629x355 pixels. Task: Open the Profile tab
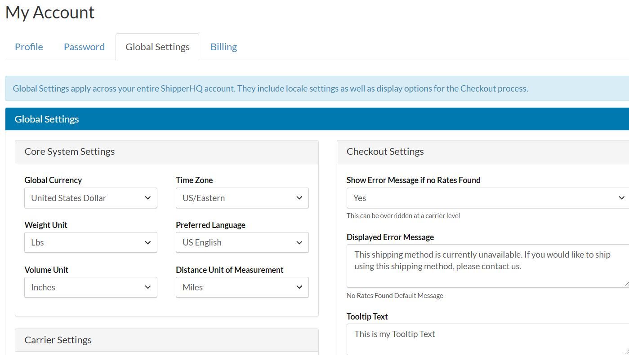click(29, 47)
